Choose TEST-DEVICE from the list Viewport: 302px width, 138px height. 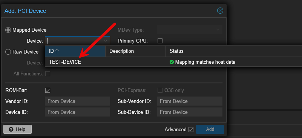click(x=65, y=62)
